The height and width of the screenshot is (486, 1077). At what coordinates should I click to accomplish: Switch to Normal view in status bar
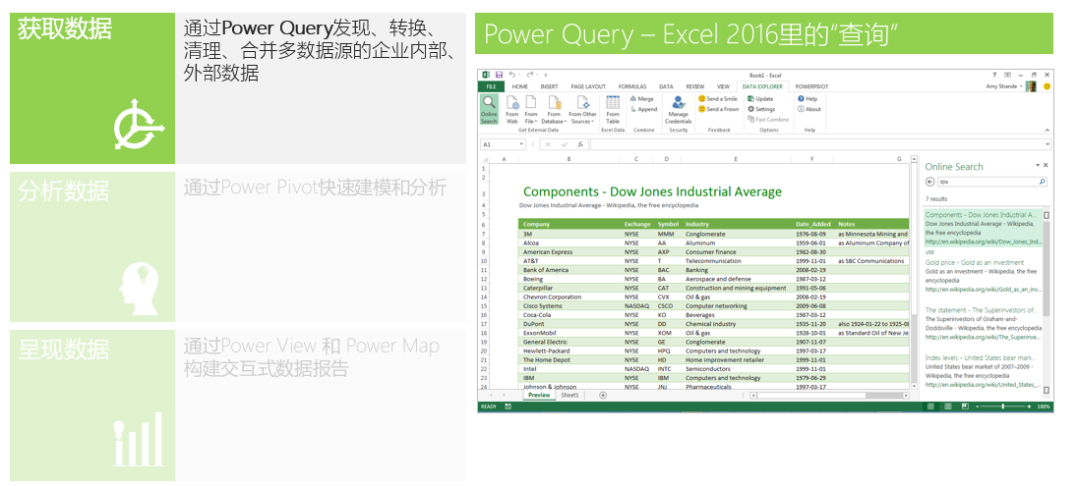click(930, 406)
